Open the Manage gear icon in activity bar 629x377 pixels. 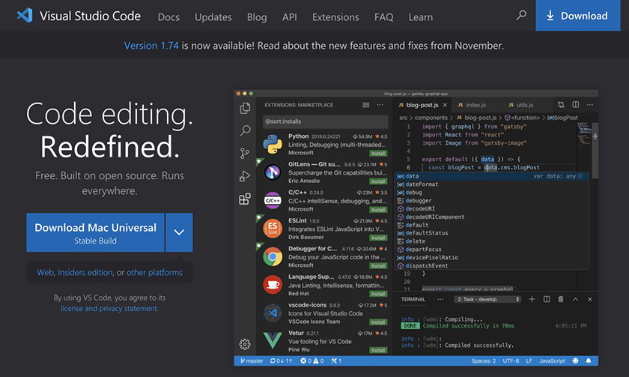245,344
